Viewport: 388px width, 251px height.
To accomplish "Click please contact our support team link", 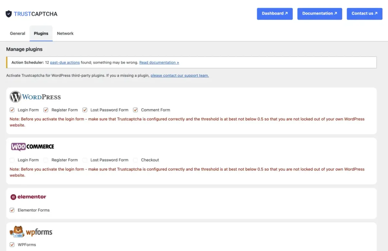I will tap(180, 75).
